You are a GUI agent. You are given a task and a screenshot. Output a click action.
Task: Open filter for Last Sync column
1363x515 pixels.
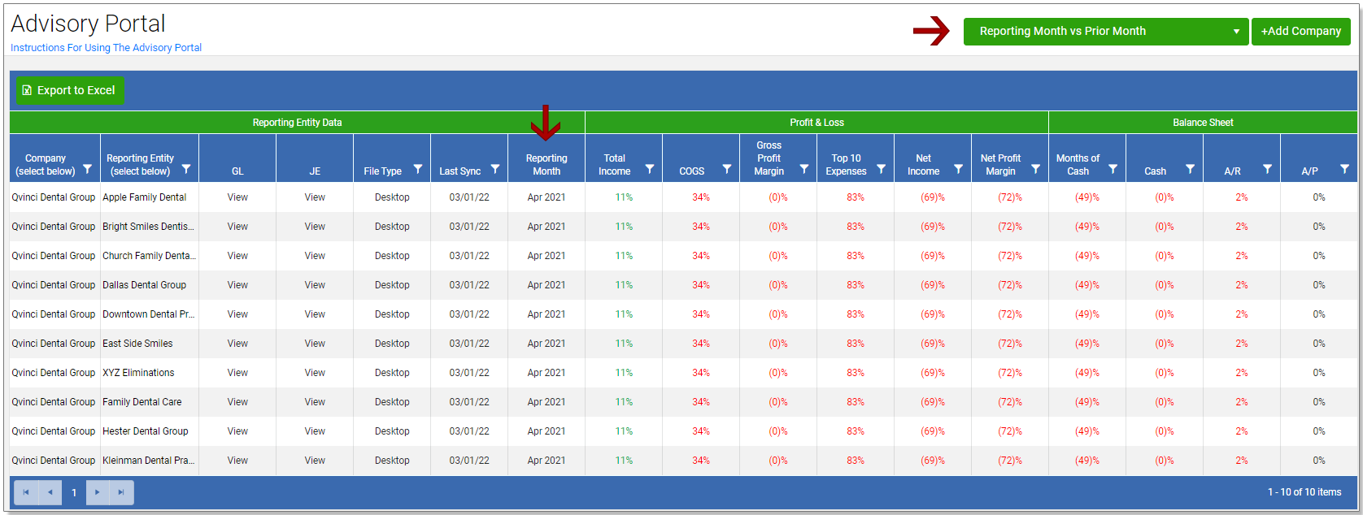494,169
